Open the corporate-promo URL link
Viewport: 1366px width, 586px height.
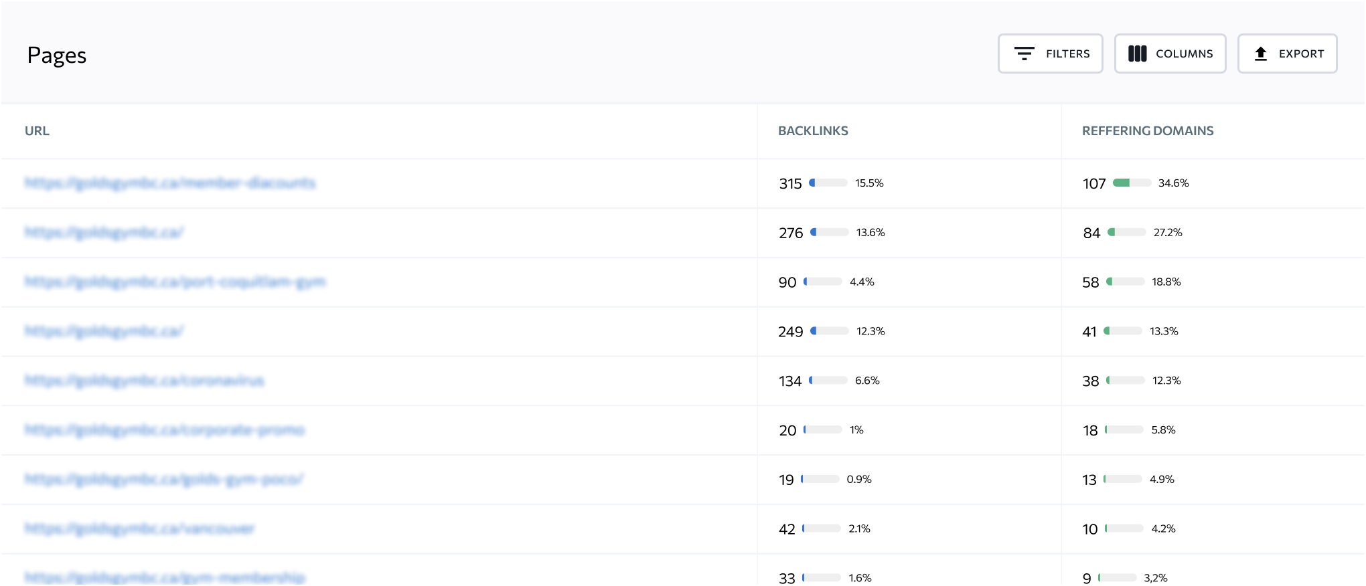[165, 430]
